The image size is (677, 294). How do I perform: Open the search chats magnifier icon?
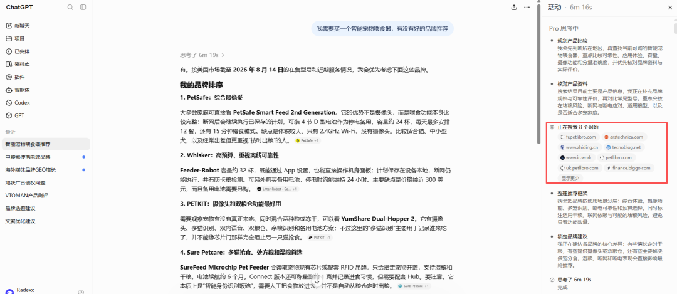point(70,8)
